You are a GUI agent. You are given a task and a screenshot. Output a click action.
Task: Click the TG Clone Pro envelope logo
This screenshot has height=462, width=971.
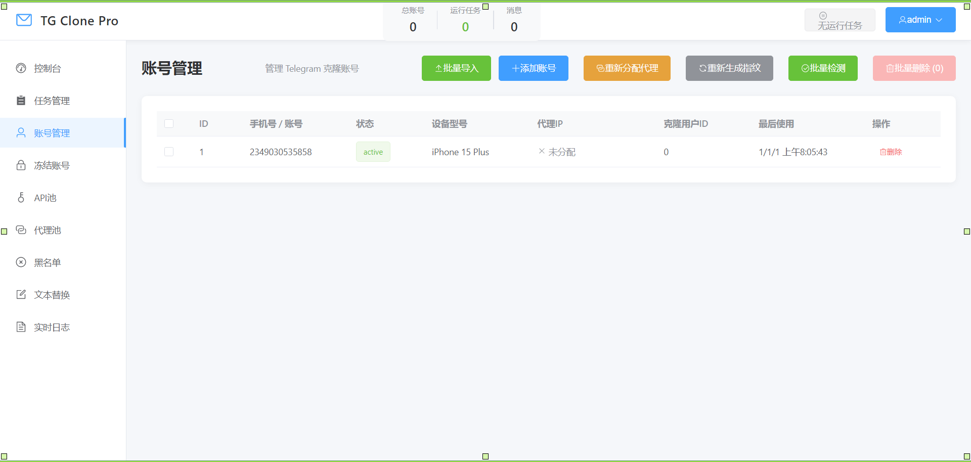(24, 20)
